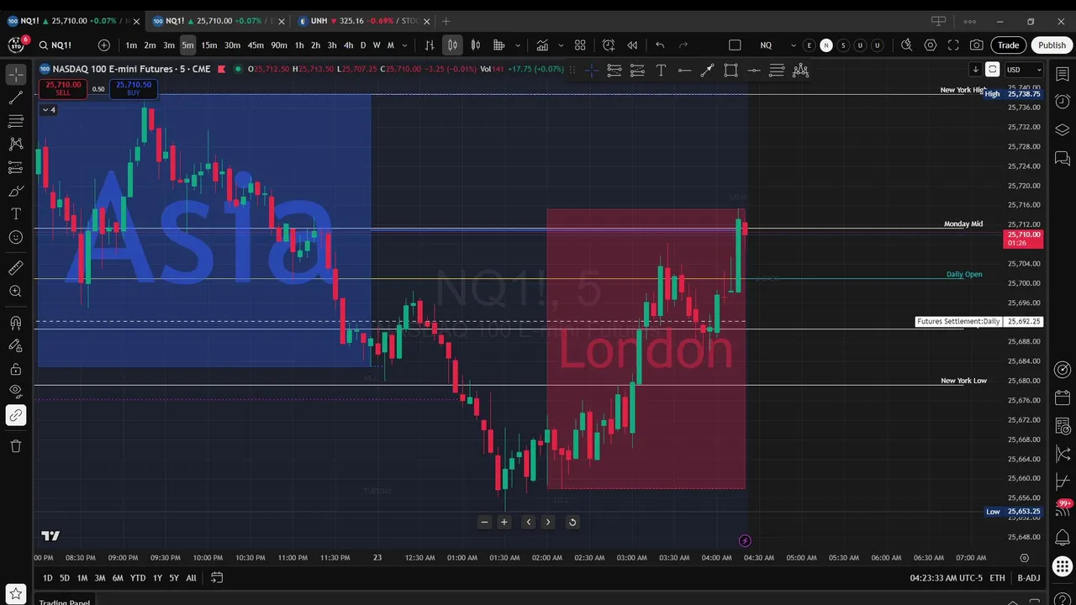Switch to the D daily timeframe
The image size is (1076, 605).
pos(363,45)
